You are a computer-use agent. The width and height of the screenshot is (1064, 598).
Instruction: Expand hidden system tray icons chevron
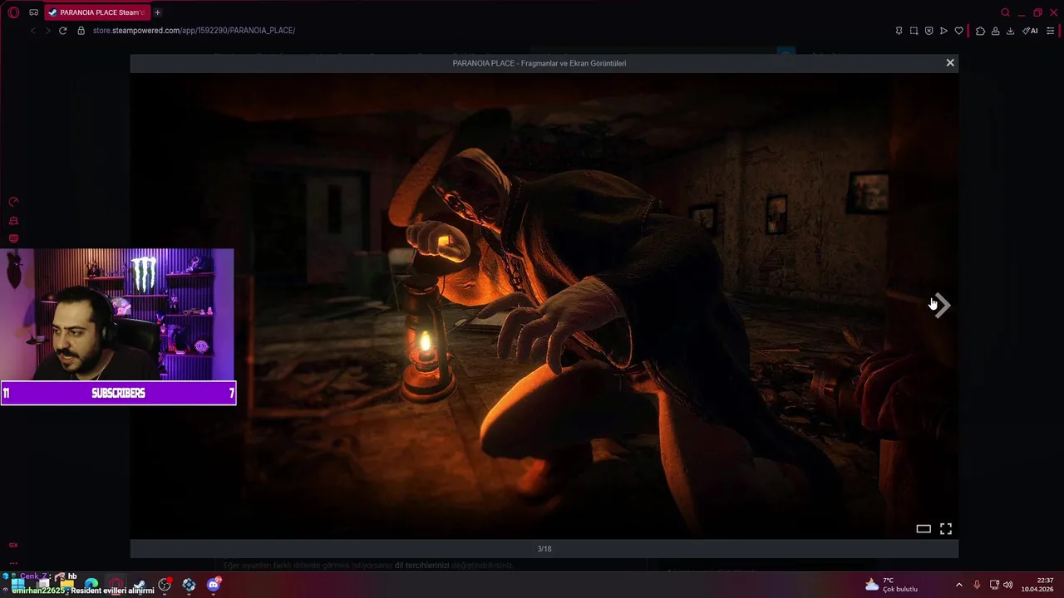[958, 585]
